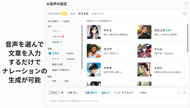Viewport: 190px width, 108px height.
Task: Toggle the フリー tag filter
Action: 55,31
